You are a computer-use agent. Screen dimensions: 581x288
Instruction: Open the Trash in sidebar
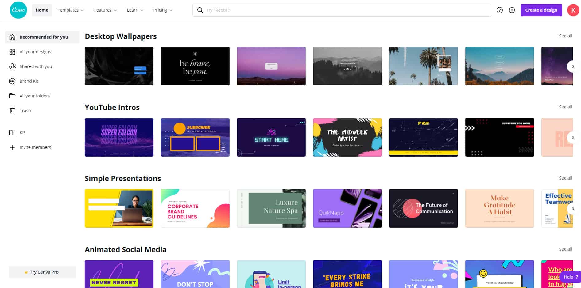click(x=25, y=111)
